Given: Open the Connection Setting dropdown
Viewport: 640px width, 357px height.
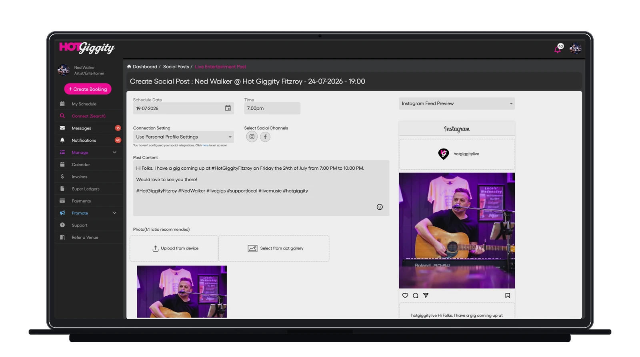Looking at the screenshot, I should click(184, 137).
